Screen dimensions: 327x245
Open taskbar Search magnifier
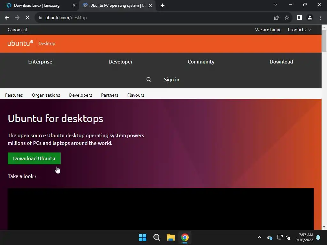156,237
